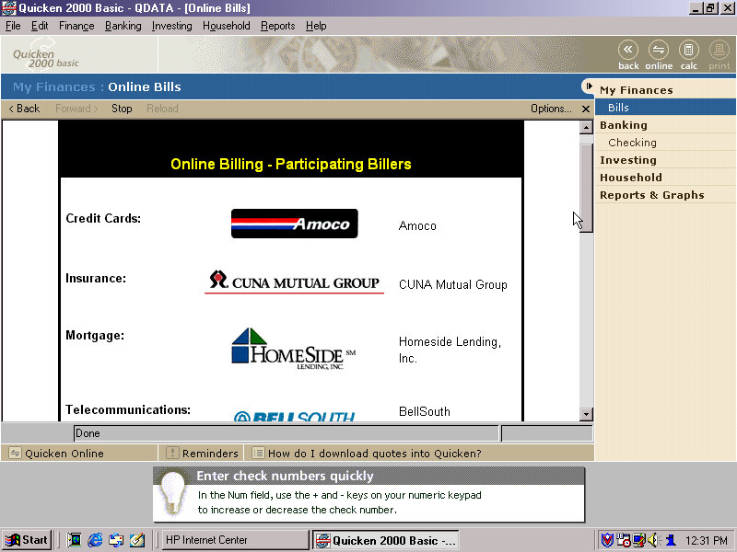Click the Amoco logo image

[x=294, y=224]
